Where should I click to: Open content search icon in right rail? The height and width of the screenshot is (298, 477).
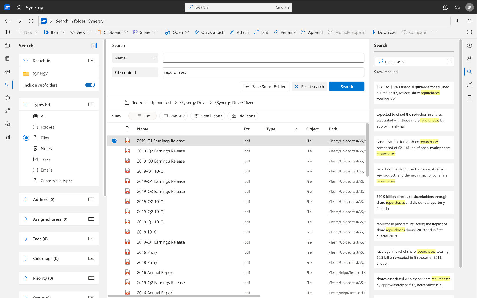coord(469,71)
